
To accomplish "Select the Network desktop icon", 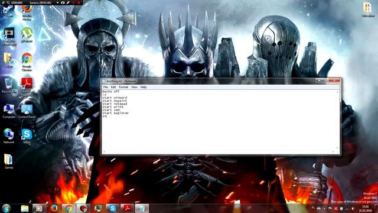I will [x=9, y=135].
